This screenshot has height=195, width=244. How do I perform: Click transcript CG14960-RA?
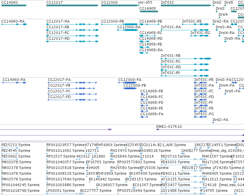click(x=13, y=21)
